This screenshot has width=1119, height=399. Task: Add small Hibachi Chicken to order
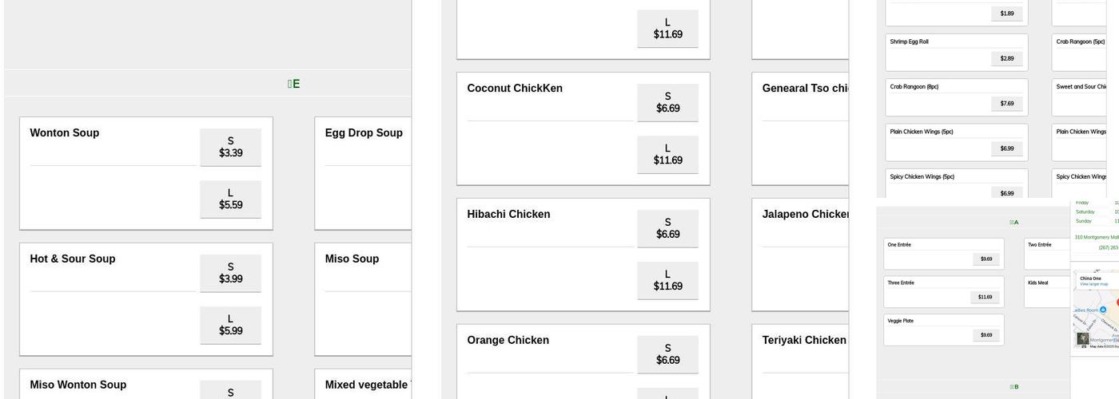coord(667,228)
